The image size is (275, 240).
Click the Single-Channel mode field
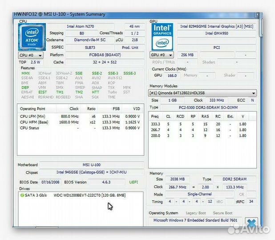coord(200,194)
